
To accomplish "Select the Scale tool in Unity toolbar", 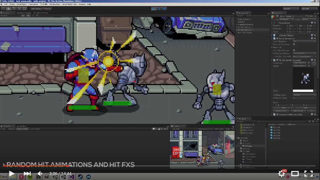I will tap(19, 9).
